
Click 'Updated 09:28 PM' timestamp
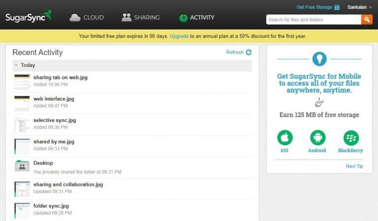[53, 213]
